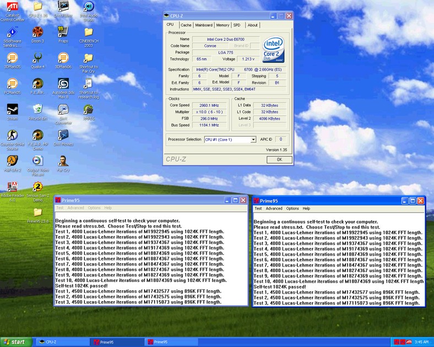
Task: Open the Quake 4 desktop shortcut
Action: pyautogui.click(x=37, y=57)
